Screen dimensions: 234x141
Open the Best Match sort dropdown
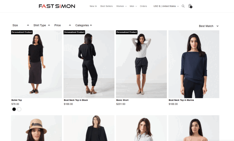click(x=208, y=26)
